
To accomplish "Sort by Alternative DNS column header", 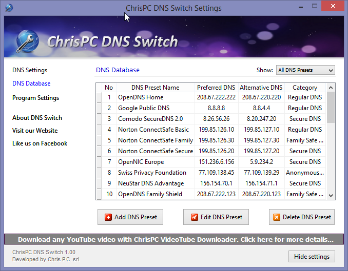I will pyautogui.click(x=261, y=88).
